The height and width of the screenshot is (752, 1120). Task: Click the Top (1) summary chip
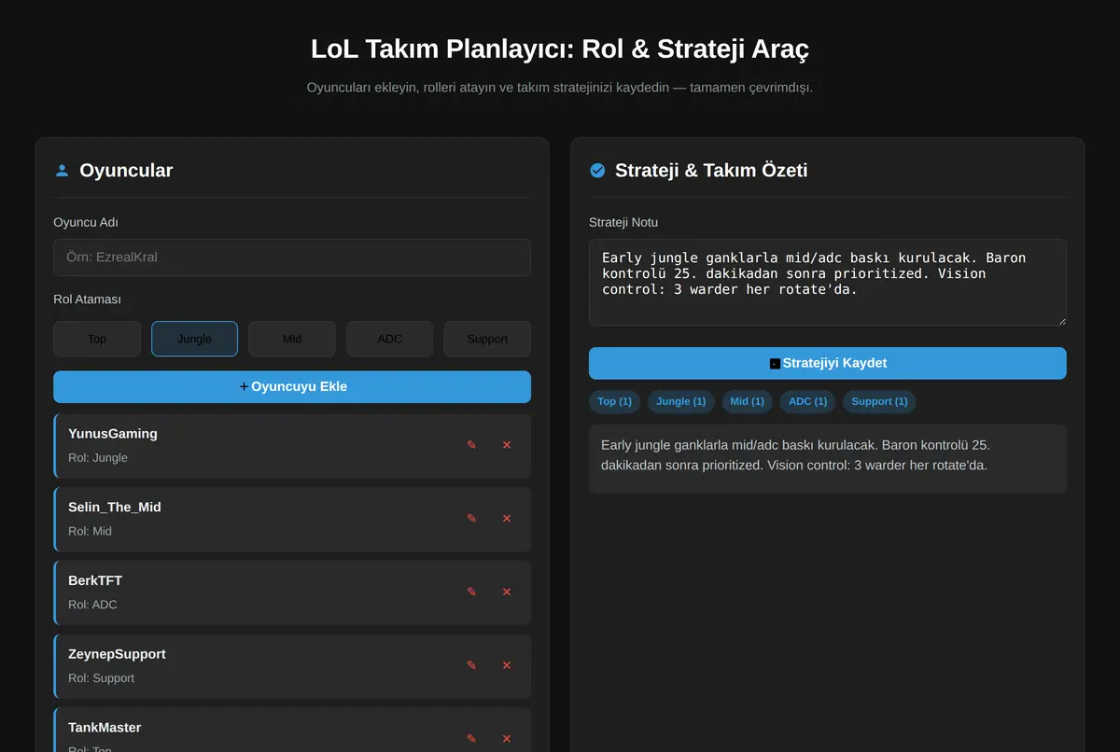click(614, 401)
